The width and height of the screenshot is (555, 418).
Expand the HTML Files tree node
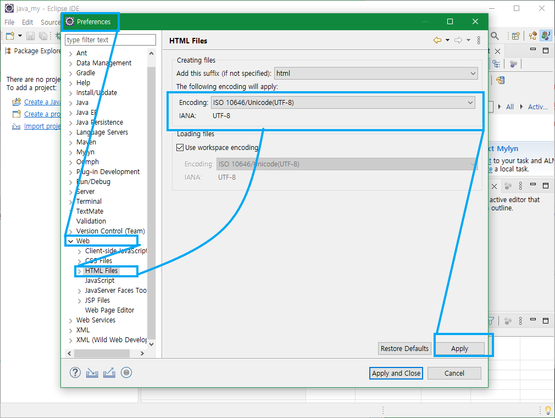click(79, 271)
